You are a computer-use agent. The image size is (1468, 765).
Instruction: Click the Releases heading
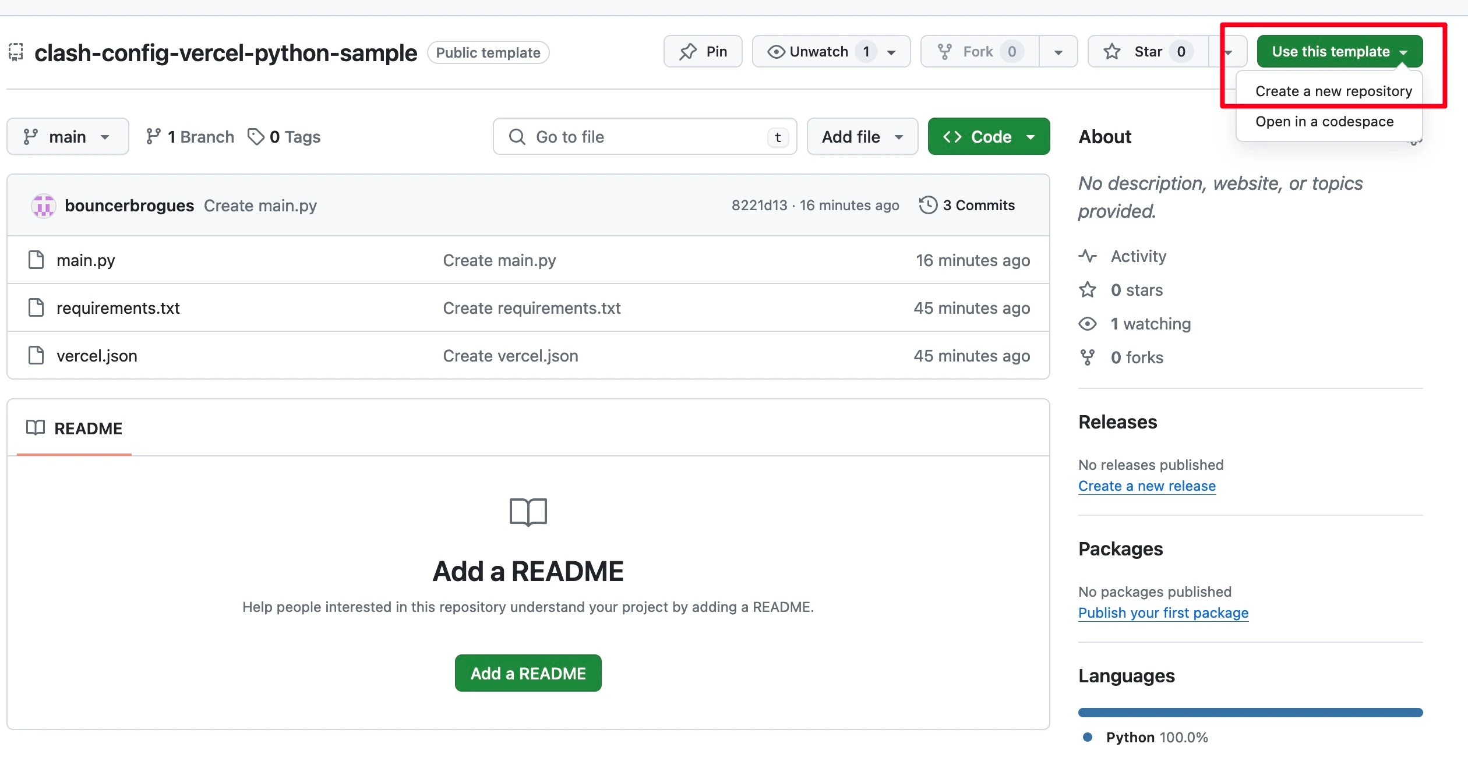[x=1117, y=422]
